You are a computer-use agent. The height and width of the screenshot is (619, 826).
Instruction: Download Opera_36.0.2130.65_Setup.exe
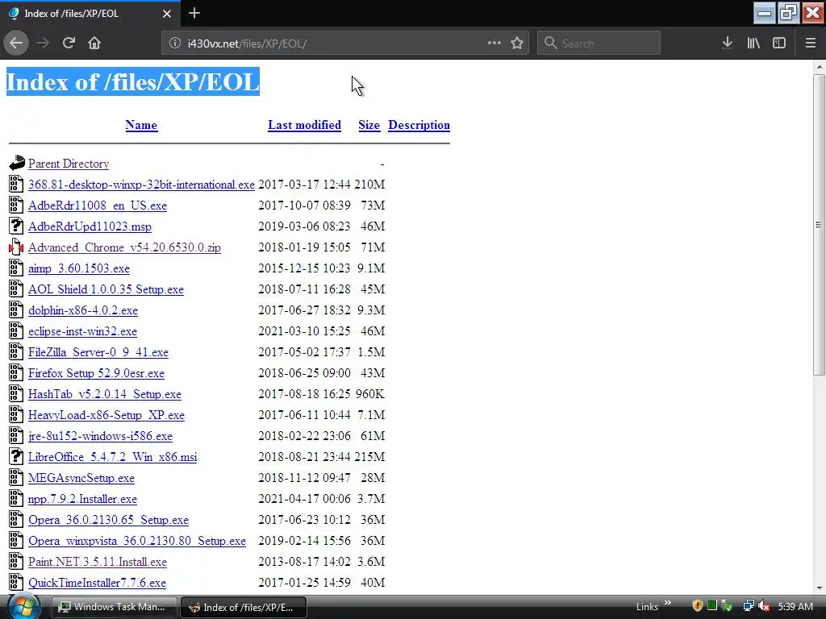pyautogui.click(x=109, y=520)
